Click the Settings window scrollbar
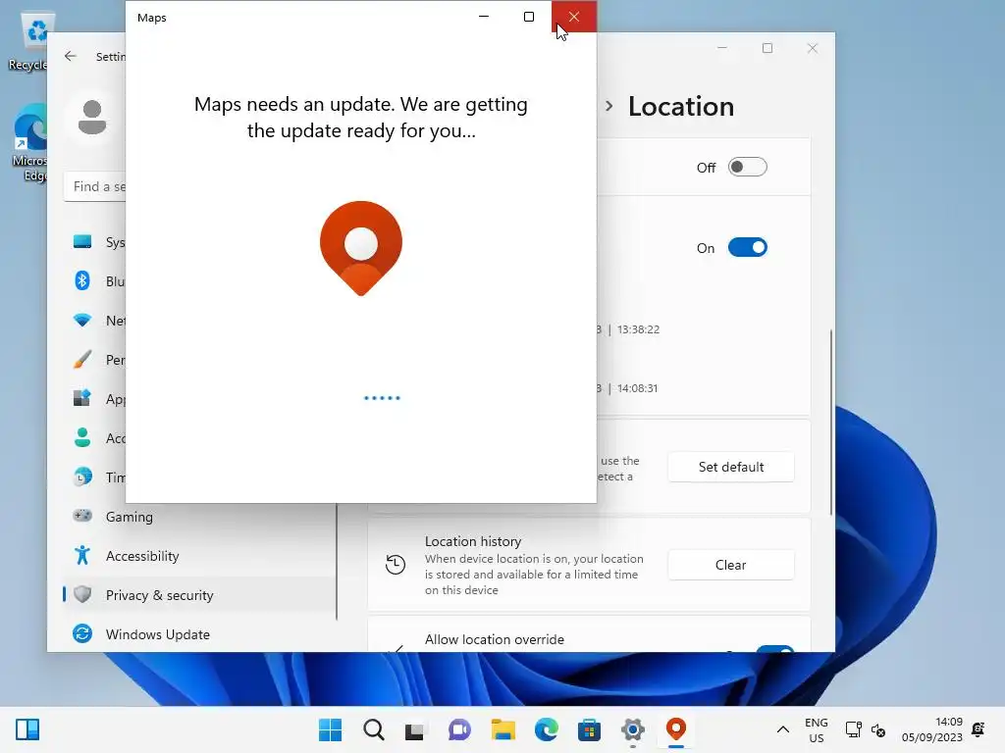The image size is (1005, 753). pyautogui.click(x=830, y=422)
